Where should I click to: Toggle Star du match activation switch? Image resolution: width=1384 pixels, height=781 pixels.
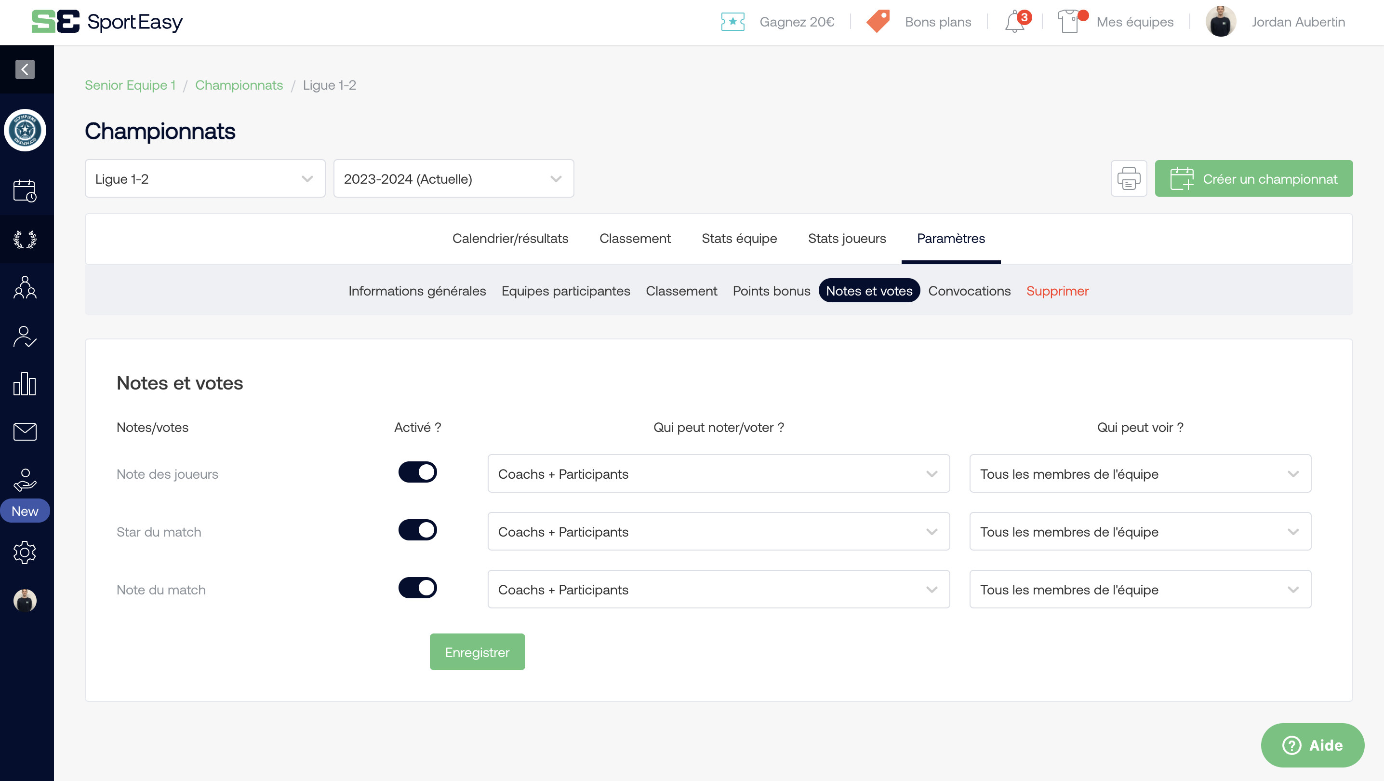click(x=417, y=530)
